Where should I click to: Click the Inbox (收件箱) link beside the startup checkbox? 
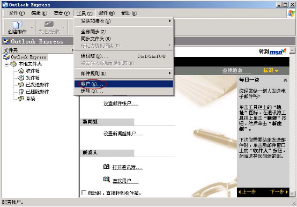(x=132, y=193)
